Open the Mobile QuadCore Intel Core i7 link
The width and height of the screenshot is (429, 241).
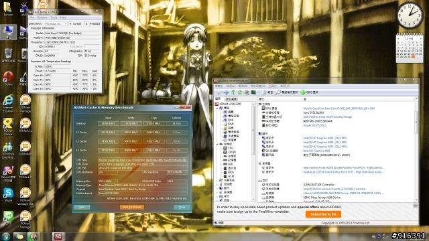coord(339,108)
